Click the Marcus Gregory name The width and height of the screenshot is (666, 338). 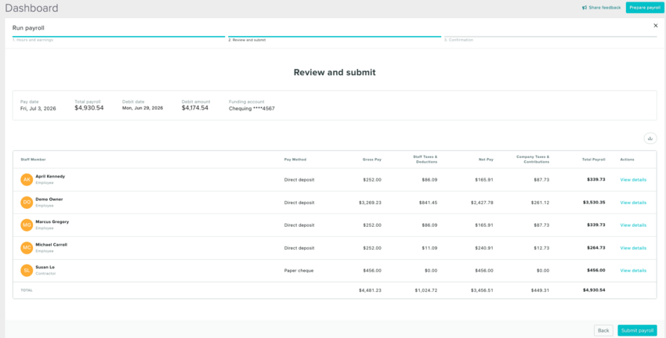click(52, 221)
